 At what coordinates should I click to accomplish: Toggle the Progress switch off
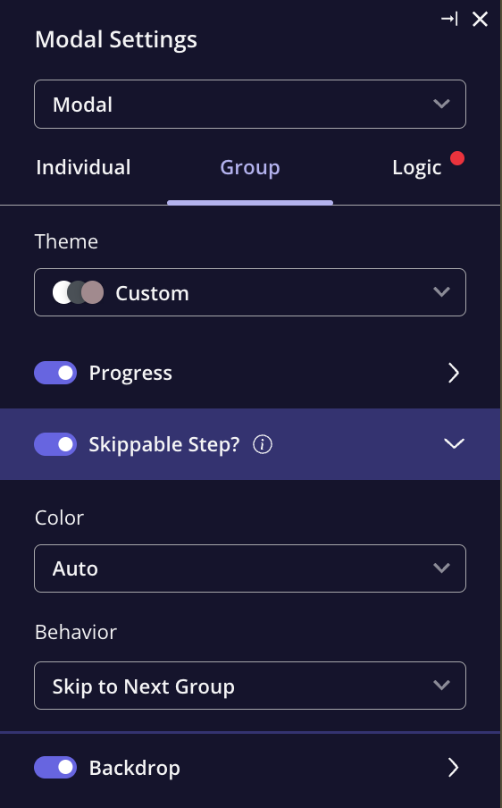click(x=55, y=373)
